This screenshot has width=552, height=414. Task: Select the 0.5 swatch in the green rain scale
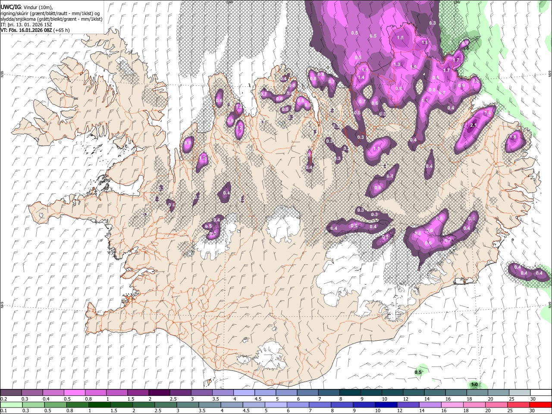tap(55, 405)
